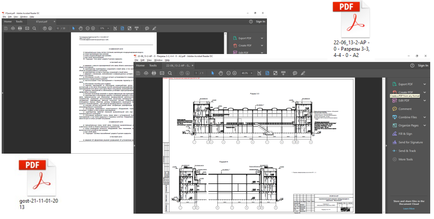Expand Create PDF chevron in the 87post.pdf panel

click(262, 45)
